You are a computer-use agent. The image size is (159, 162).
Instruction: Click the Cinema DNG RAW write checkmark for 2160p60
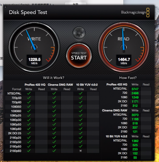click(x=54, y=151)
